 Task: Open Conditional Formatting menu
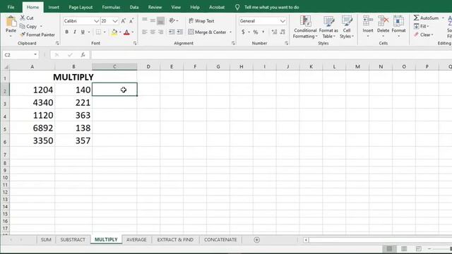pyautogui.click(x=305, y=27)
